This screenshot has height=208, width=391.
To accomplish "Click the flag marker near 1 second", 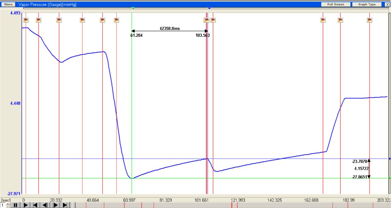I will coord(26,20).
